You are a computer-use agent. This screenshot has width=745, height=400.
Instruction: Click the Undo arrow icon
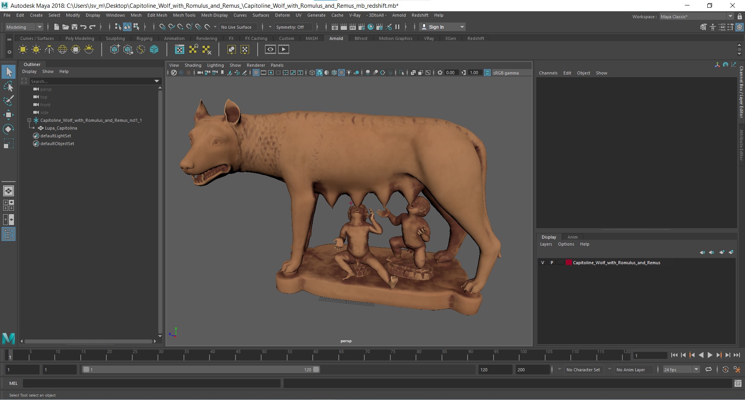click(83, 27)
